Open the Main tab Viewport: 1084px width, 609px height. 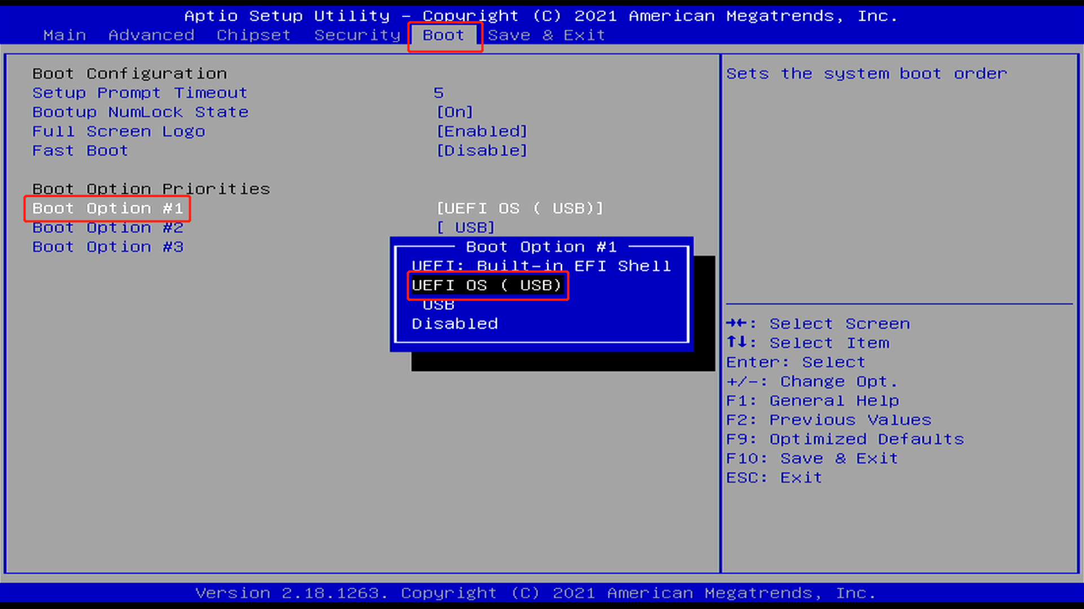pos(65,35)
